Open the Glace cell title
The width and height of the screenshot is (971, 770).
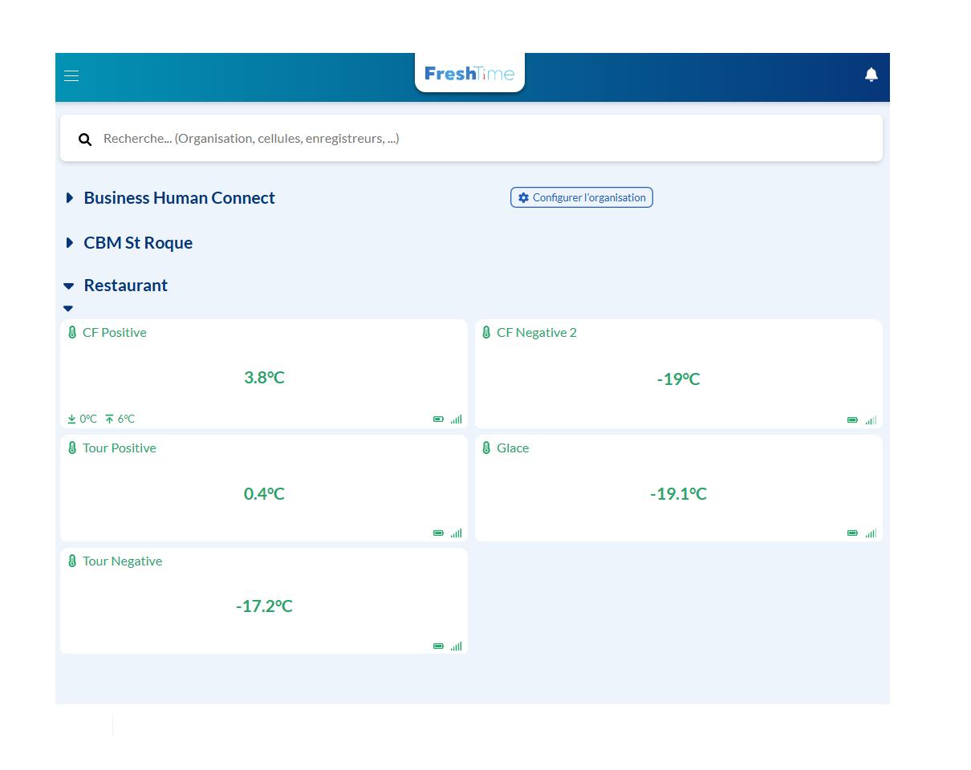[513, 448]
